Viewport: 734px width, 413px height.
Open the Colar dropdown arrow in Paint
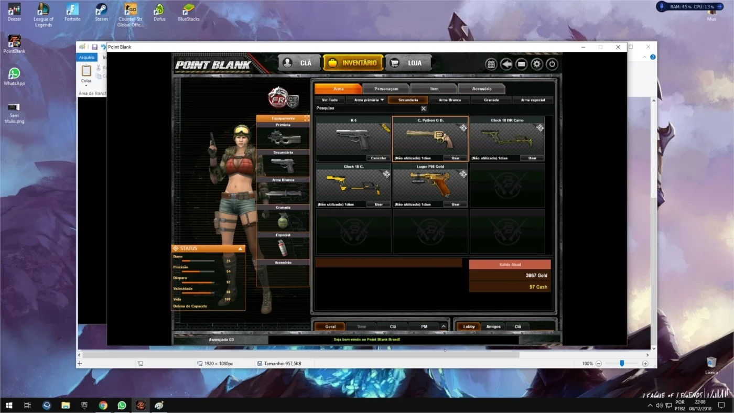(x=86, y=85)
